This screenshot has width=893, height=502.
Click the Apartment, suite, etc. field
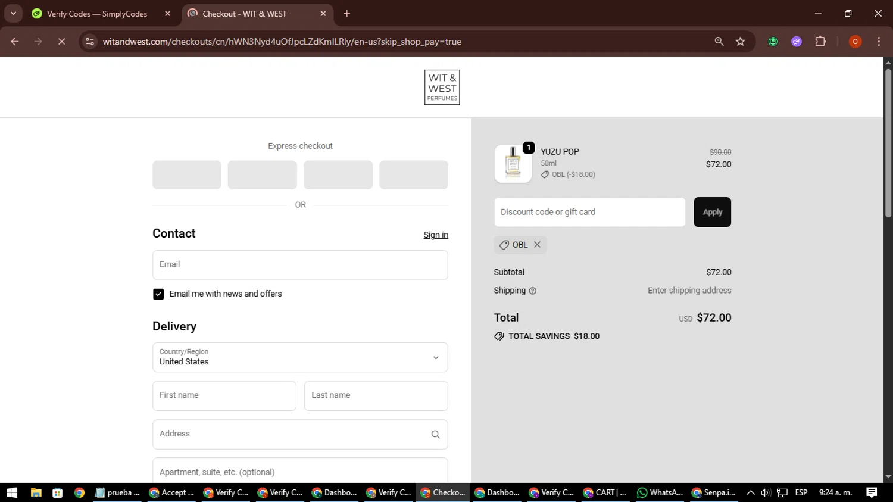(300, 470)
